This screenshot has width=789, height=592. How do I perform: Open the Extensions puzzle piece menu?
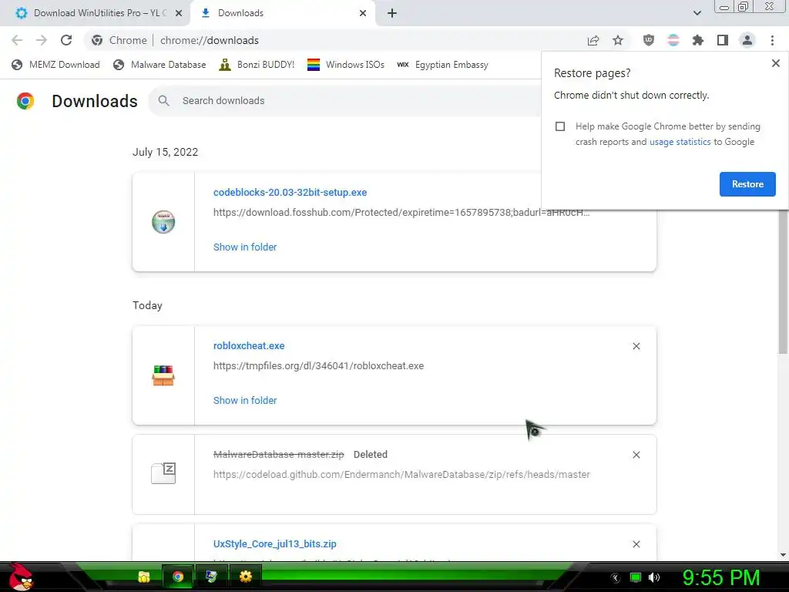(698, 40)
